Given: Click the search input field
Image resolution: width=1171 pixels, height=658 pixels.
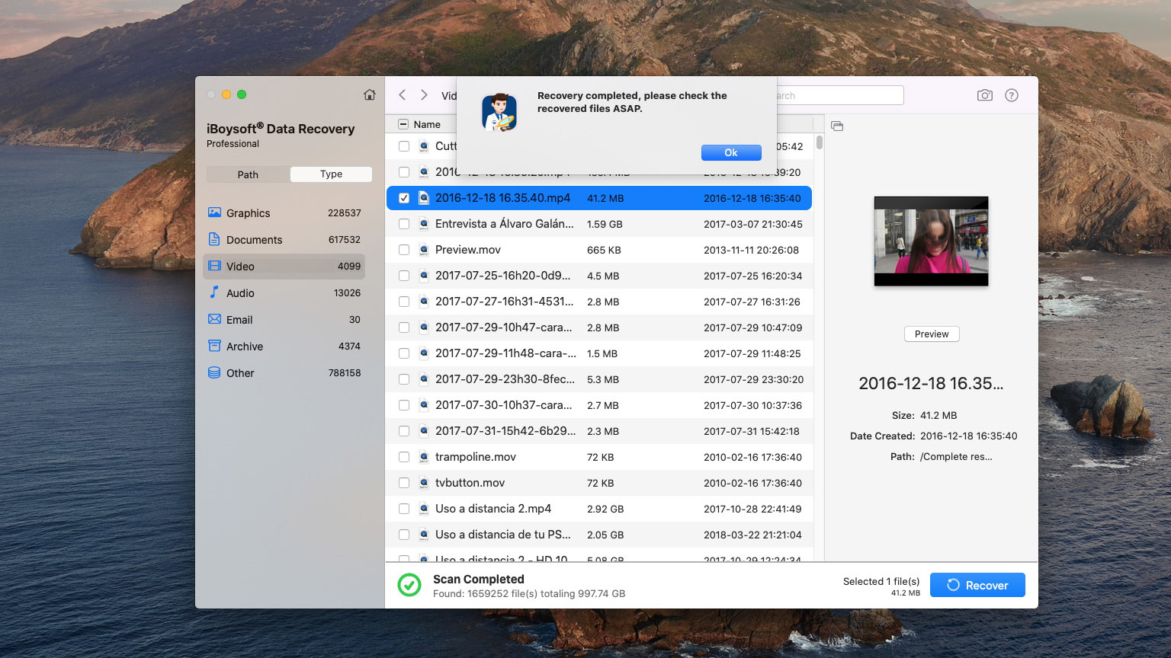Looking at the screenshot, I should pyautogui.click(x=839, y=95).
